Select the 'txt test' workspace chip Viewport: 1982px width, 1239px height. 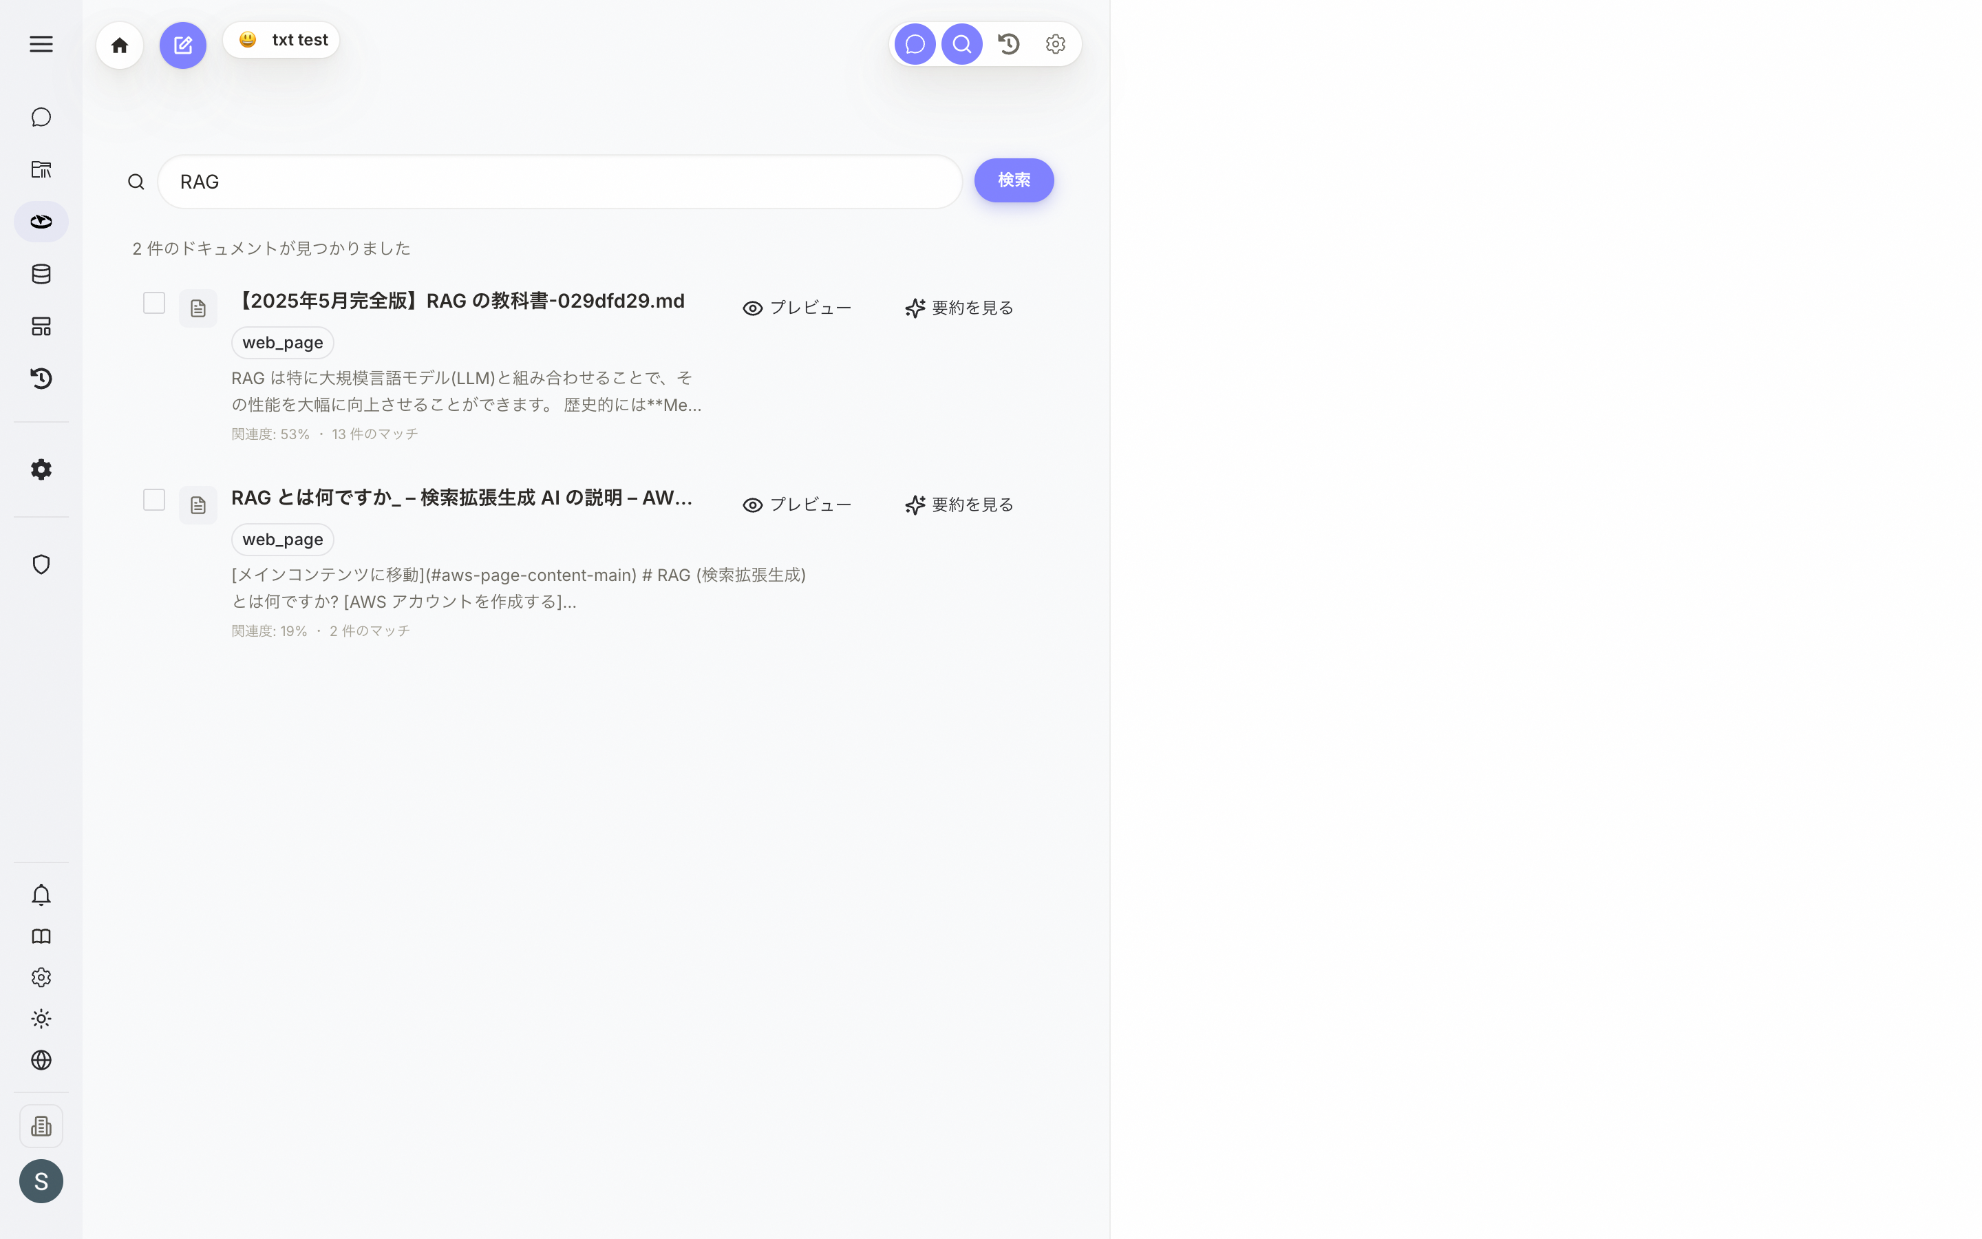tap(281, 40)
